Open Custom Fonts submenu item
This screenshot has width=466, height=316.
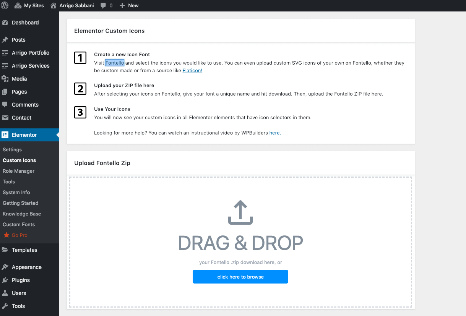point(18,224)
